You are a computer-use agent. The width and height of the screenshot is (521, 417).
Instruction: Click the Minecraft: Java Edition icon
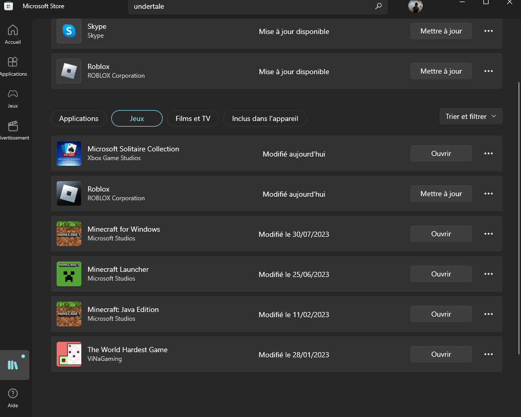click(69, 314)
